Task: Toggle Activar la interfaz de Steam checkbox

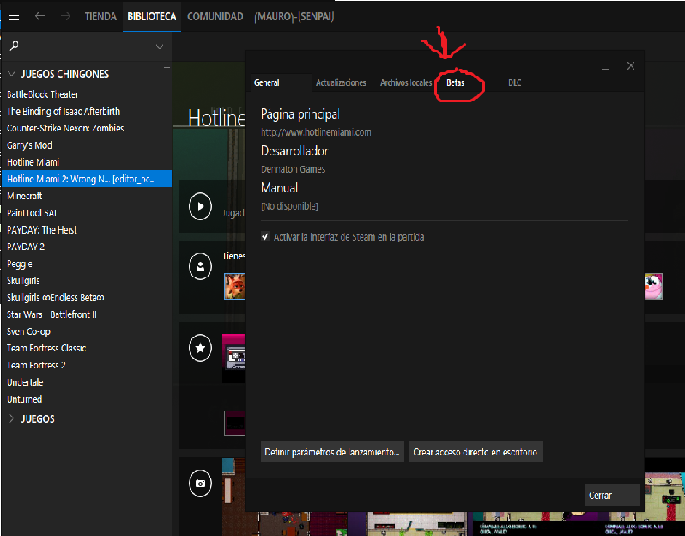Action: (265, 236)
